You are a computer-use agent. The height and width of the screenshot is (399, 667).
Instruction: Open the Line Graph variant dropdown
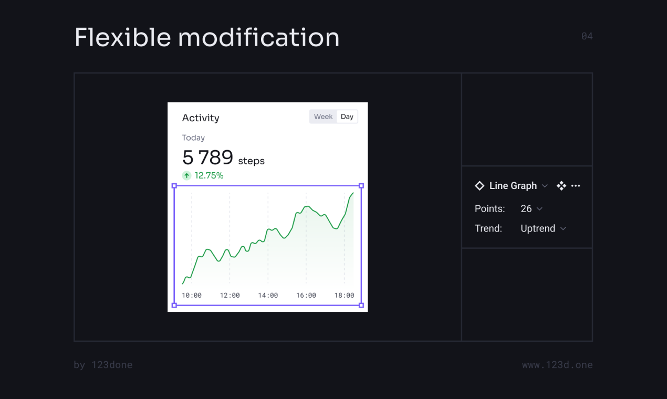[545, 185]
